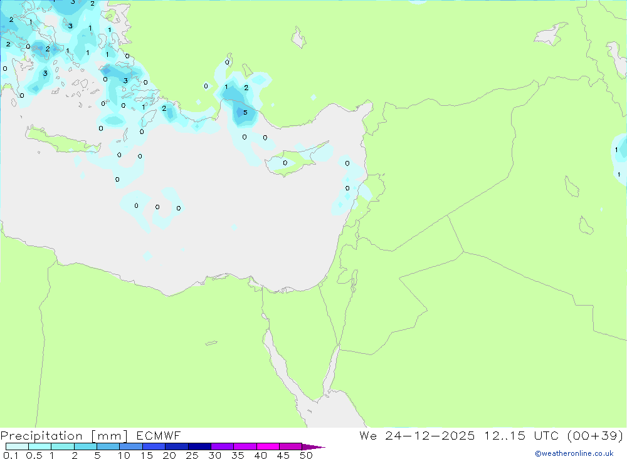Click the legend label '45'
This screenshot has height=459, width=627.
(283, 455)
